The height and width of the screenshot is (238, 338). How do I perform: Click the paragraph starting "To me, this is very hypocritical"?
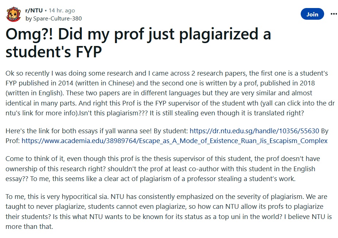168,211
